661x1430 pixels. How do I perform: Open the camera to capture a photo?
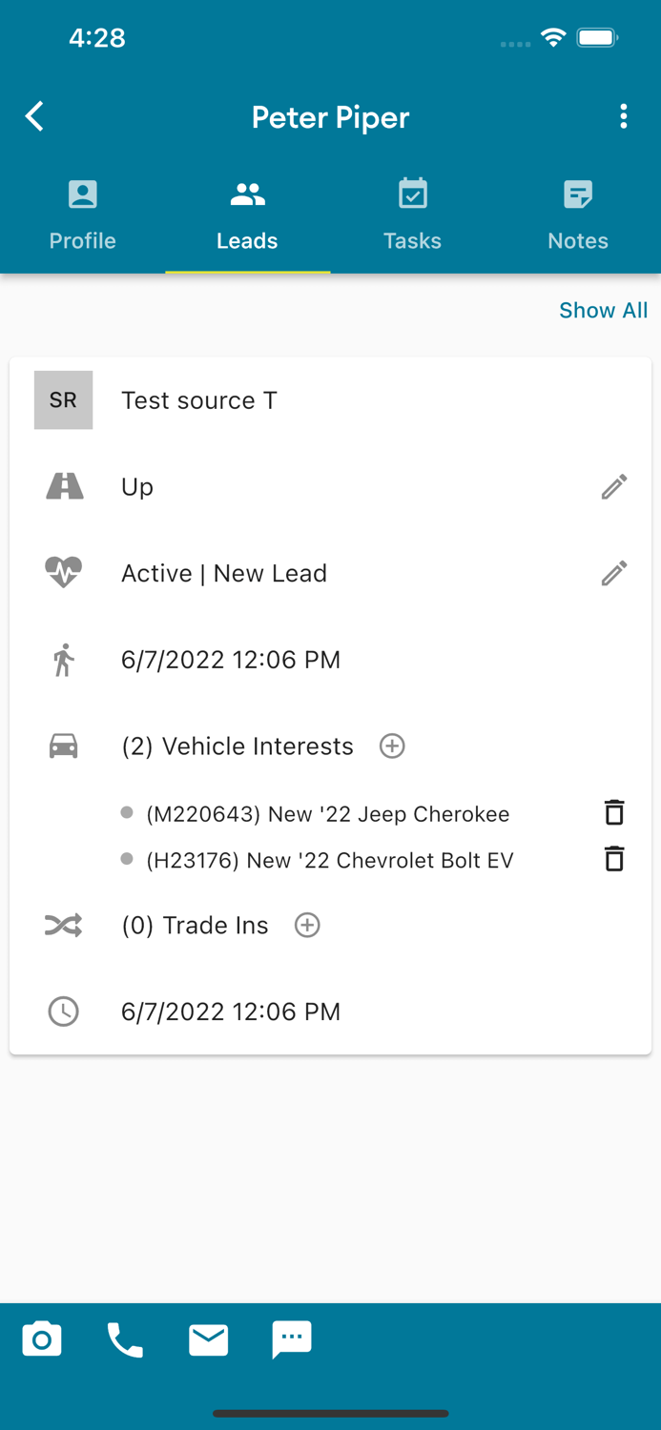coord(42,1338)
